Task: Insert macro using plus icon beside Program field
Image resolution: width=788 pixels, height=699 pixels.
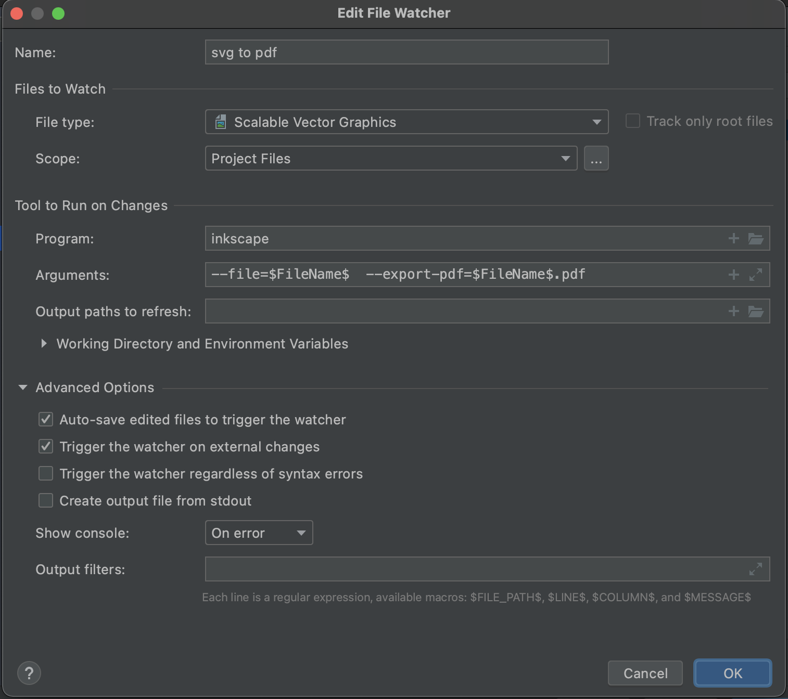Action: click(x=733, y=238)
